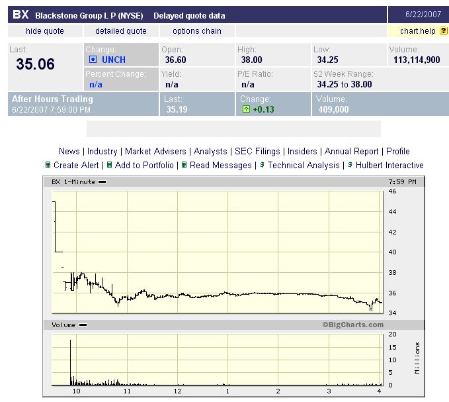Click the UNCH change value
The width and height of the screenshot is (449, 402).
(x=114, y=60)
